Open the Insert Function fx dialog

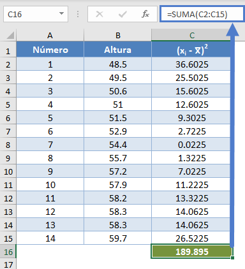pos(145,14)
